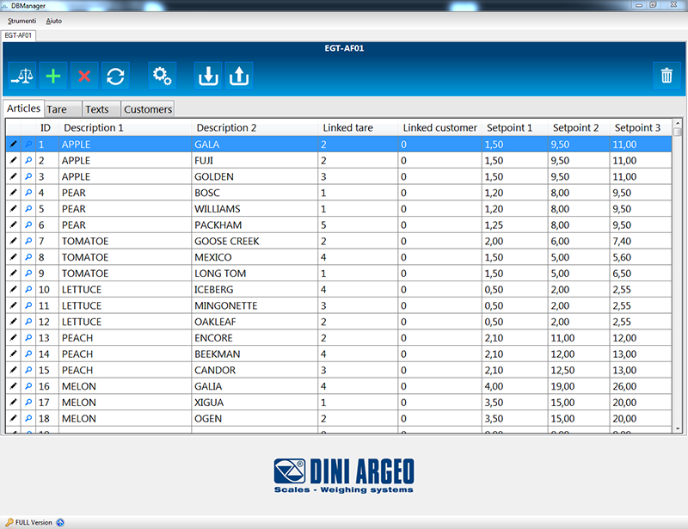Add a new article with green plus
The image size is (688, 529).
pos(53,76)
